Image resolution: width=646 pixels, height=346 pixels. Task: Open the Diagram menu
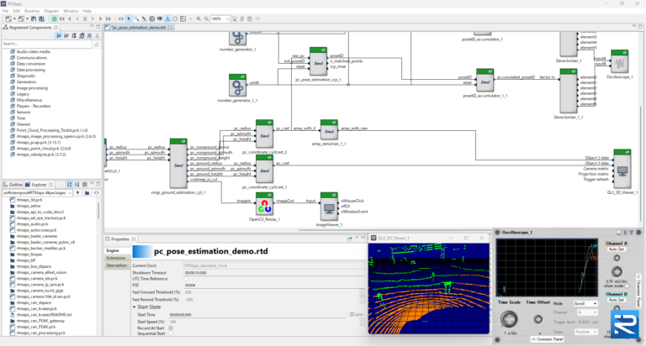(x=51, y=11)
